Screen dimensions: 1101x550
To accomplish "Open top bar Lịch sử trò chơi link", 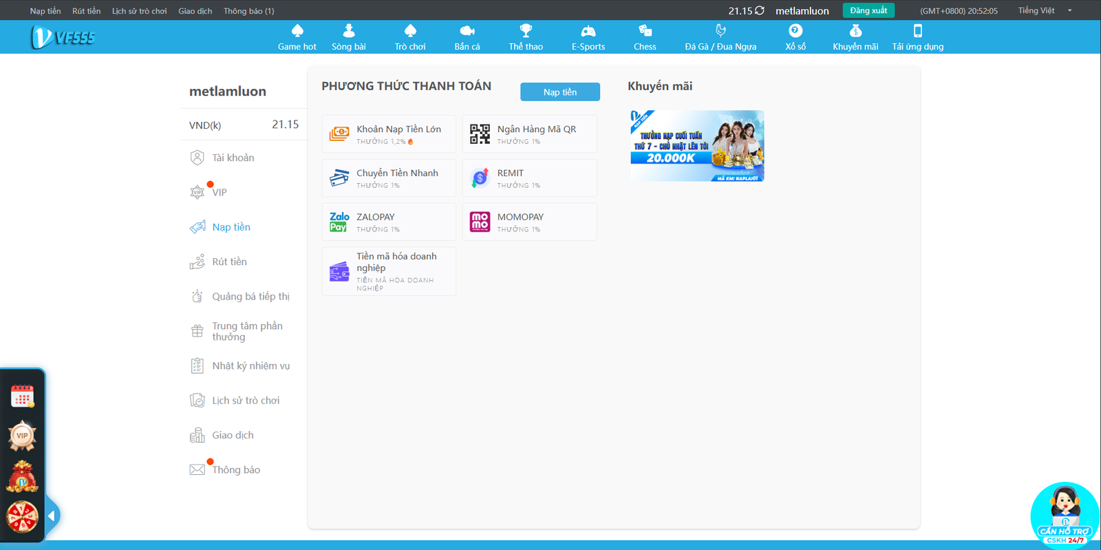I will coord(140,11).
